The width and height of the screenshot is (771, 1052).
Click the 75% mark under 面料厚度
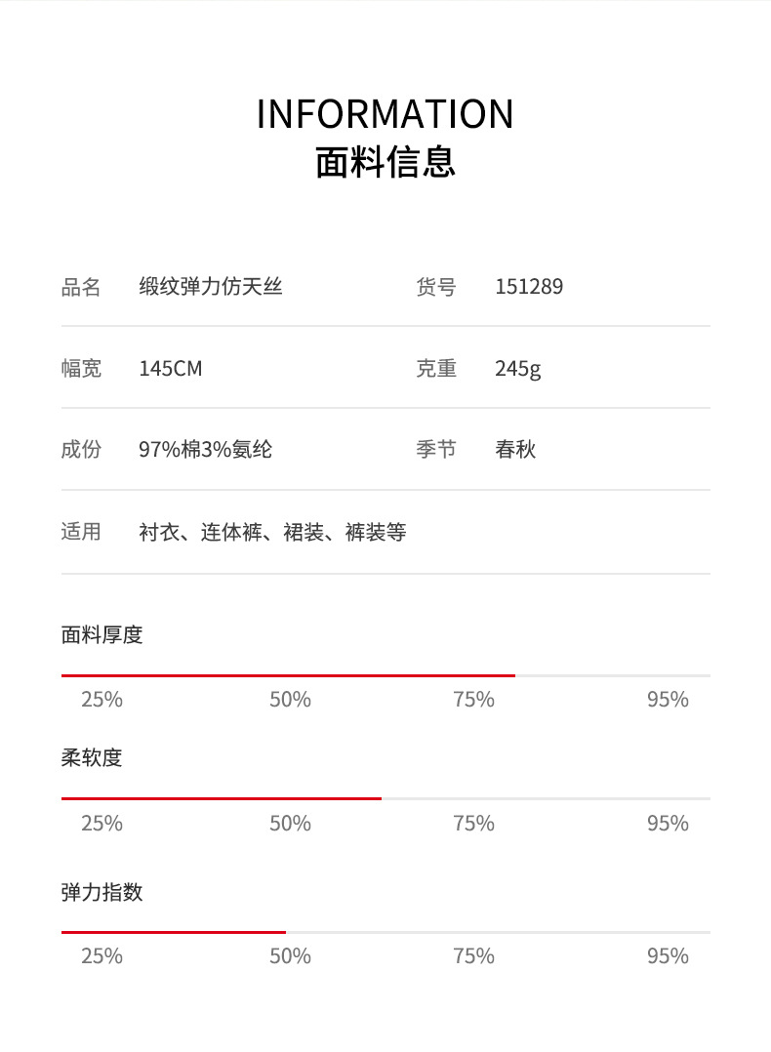(473, 700)
